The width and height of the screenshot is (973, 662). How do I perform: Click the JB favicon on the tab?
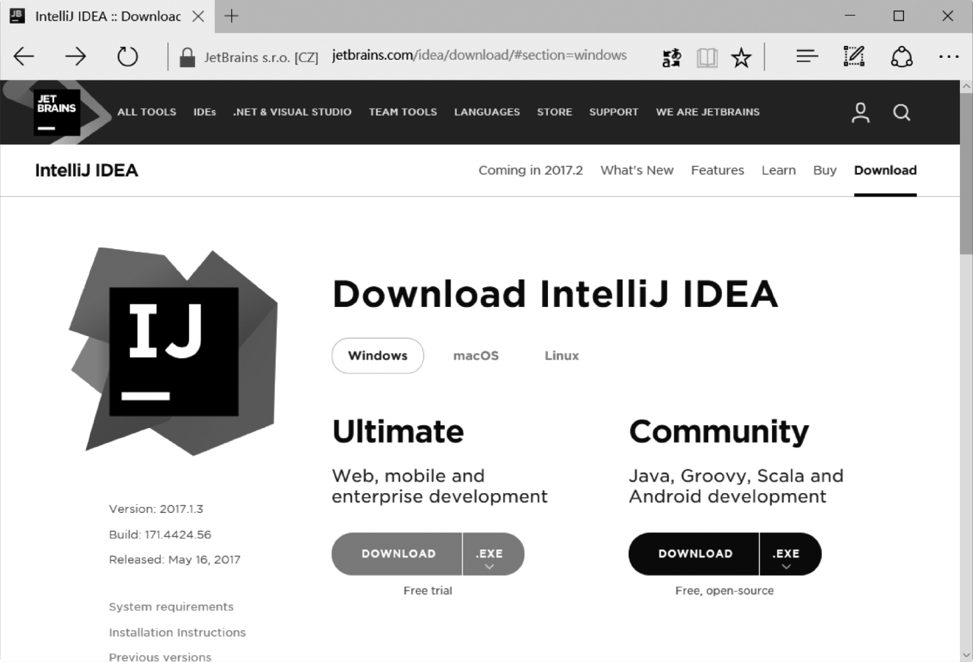17,16
